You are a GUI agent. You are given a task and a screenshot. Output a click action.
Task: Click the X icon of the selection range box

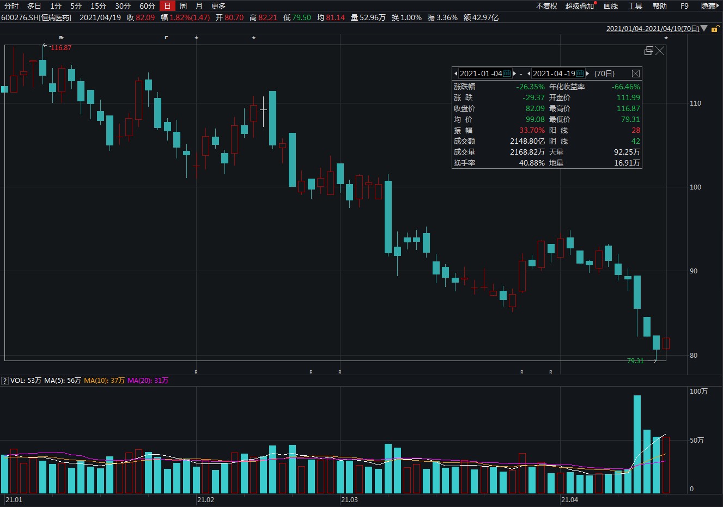pyautogui.click(x=660, y=51)
